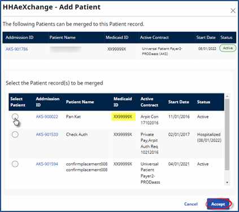Click Active status in confirmplacement008 row
239x212 pixels.
203,164
